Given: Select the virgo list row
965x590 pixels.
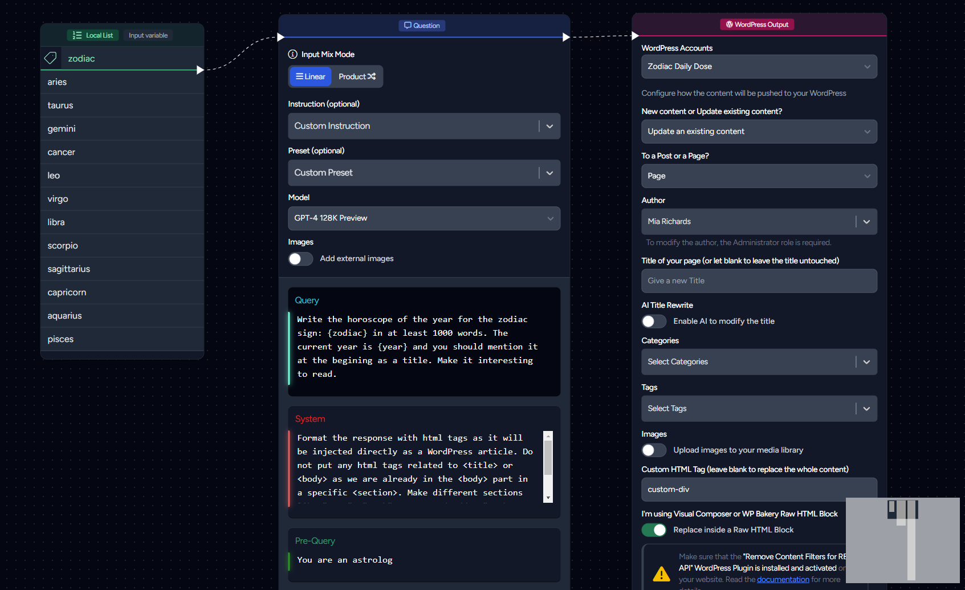Looking at the screenshot, I should point(122,199).
